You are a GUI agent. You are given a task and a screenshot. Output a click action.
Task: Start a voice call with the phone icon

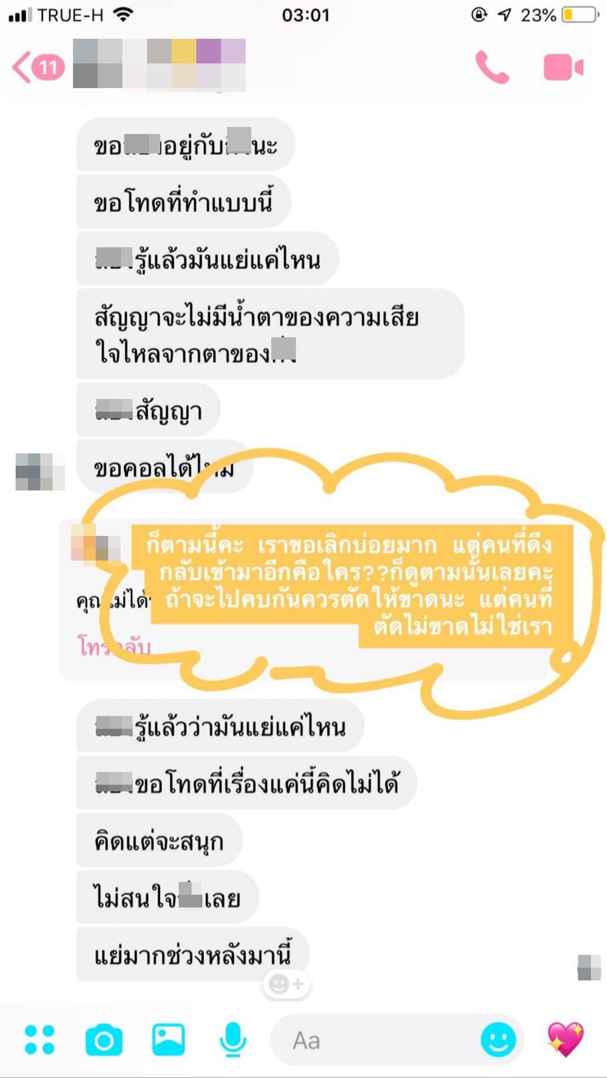pos(492,67)
